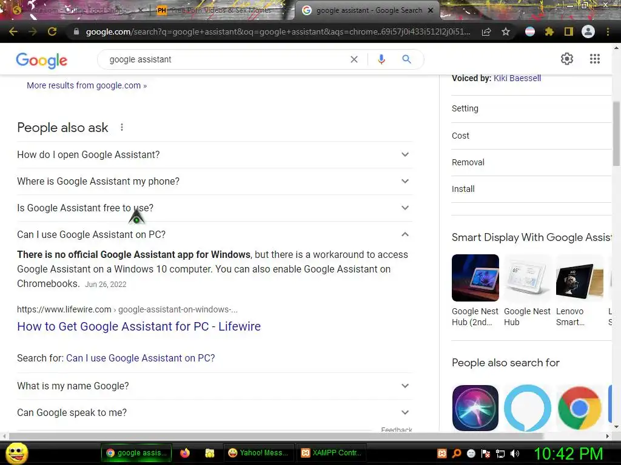
Task: Open Siri icon in also search for
Action: click(475, 408)
